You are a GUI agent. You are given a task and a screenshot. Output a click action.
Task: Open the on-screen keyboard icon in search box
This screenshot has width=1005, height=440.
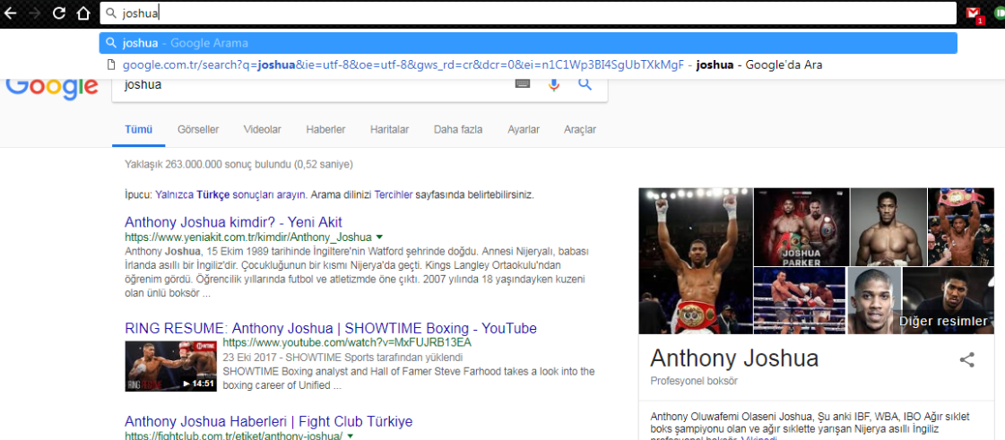tap(523, 84)
